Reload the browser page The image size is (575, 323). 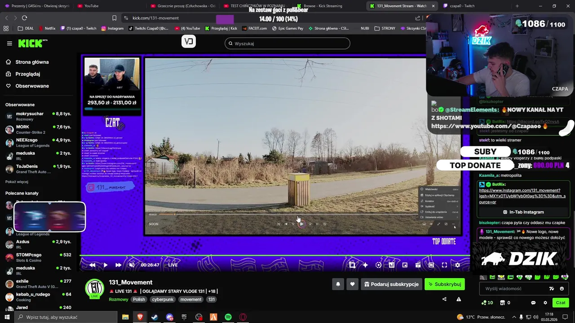click(x=24, y=18)
